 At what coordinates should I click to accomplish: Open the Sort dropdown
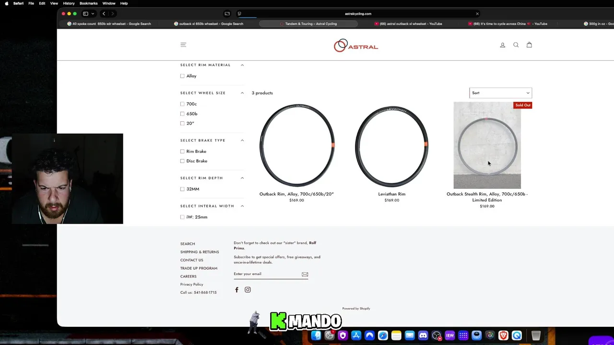click(500, 93)
